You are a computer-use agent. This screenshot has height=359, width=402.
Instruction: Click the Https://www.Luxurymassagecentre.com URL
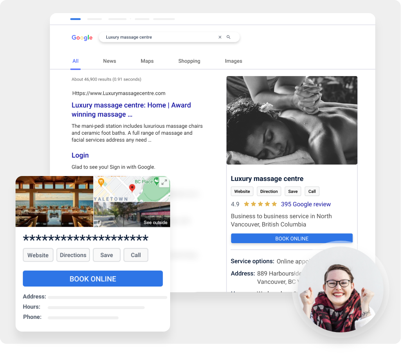pos(119,93)
